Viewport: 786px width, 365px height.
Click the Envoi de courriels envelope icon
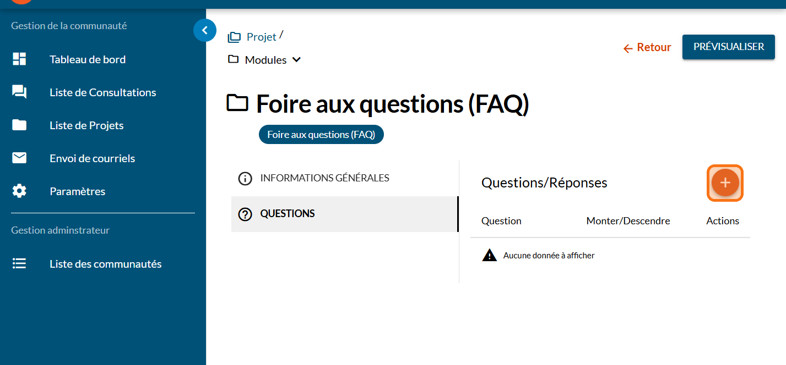tap(19, 158)
